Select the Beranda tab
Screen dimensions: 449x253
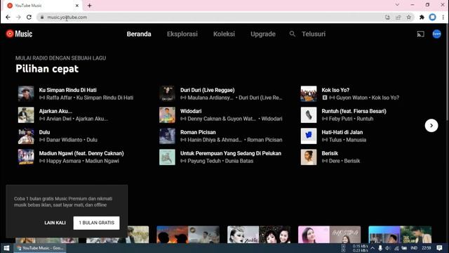coord(139,34)
